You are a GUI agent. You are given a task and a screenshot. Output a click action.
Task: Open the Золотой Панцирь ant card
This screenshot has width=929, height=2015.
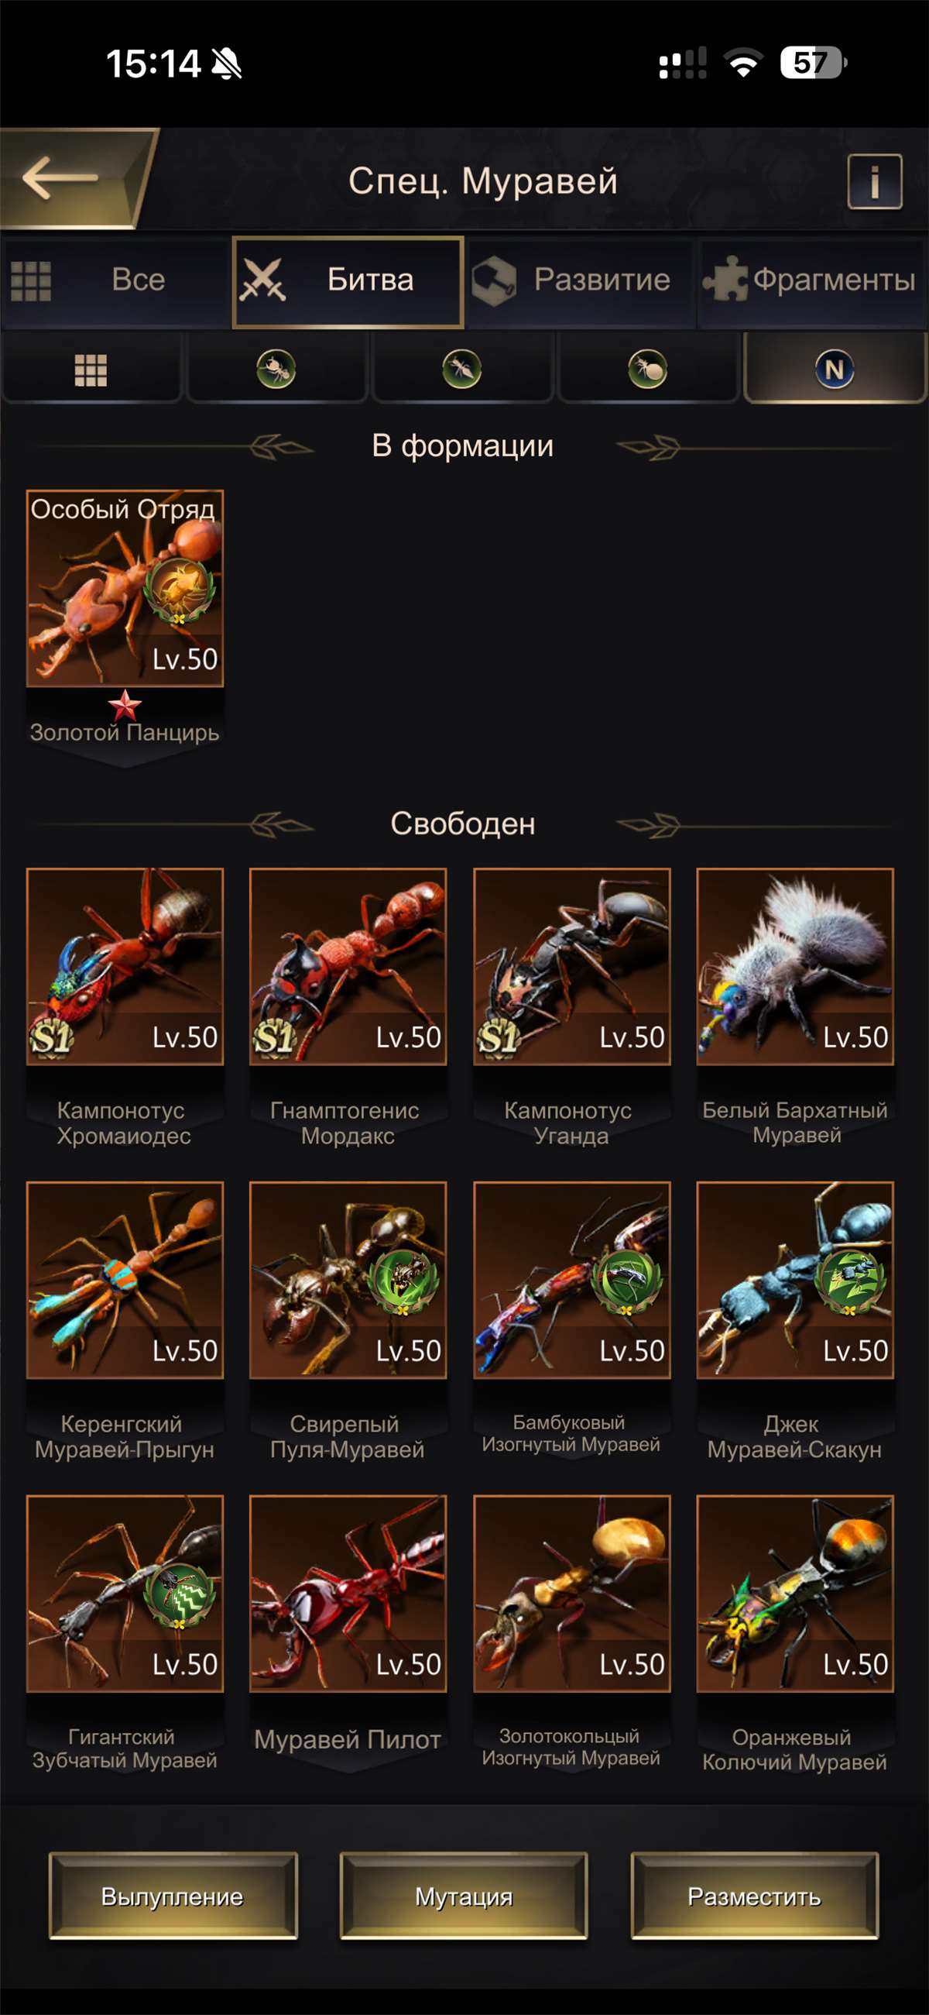click(125, 588)
